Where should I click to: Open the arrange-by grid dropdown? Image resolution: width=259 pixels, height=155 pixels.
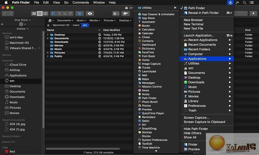coord(116,14)
